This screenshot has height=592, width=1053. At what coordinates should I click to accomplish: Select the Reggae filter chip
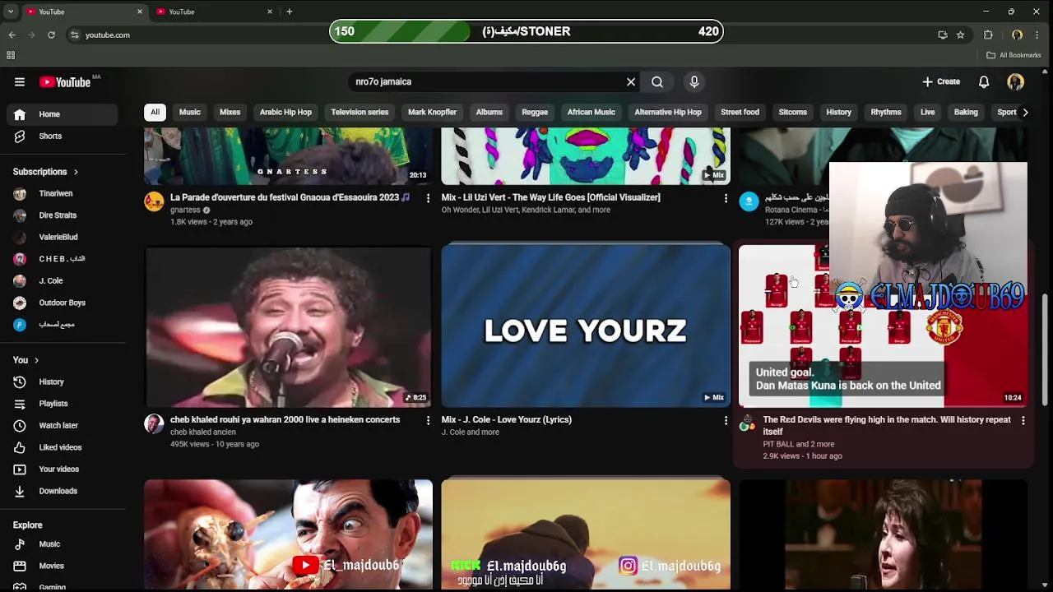click(x=535, y=112)
